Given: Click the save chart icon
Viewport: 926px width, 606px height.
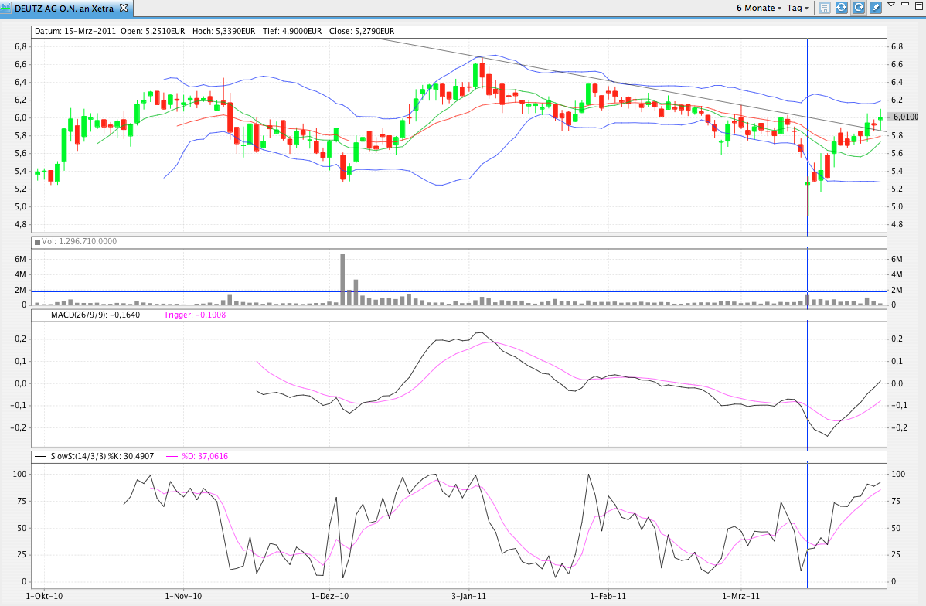Looking at the screenshot, I should 825,8.
